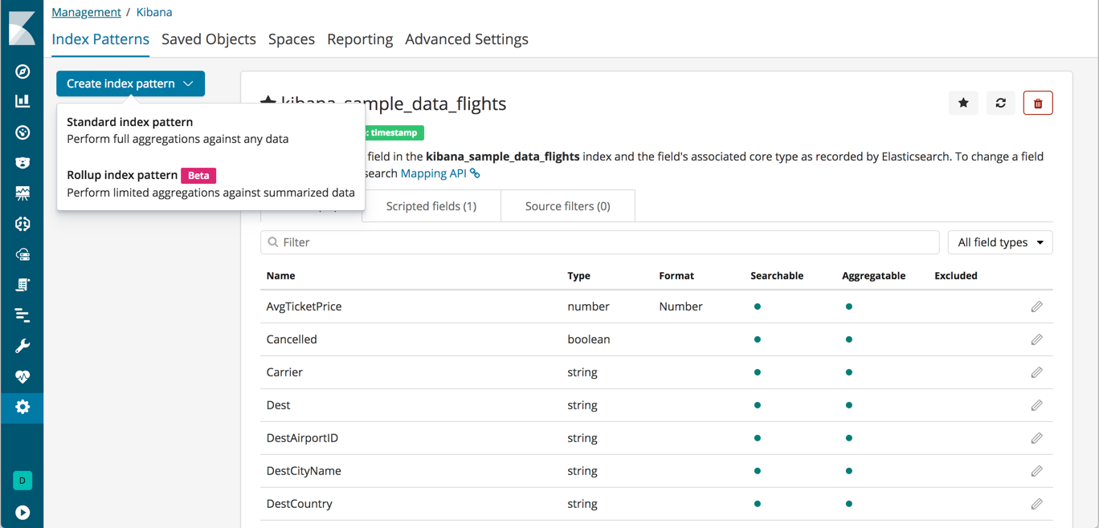
Task: Delete the index pattern with trash icon
Action: tap(1038, 103)
